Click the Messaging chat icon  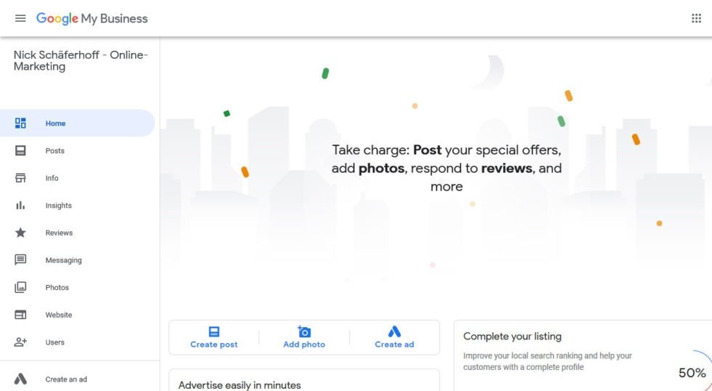pyautogui.click(x=20, y=260)
